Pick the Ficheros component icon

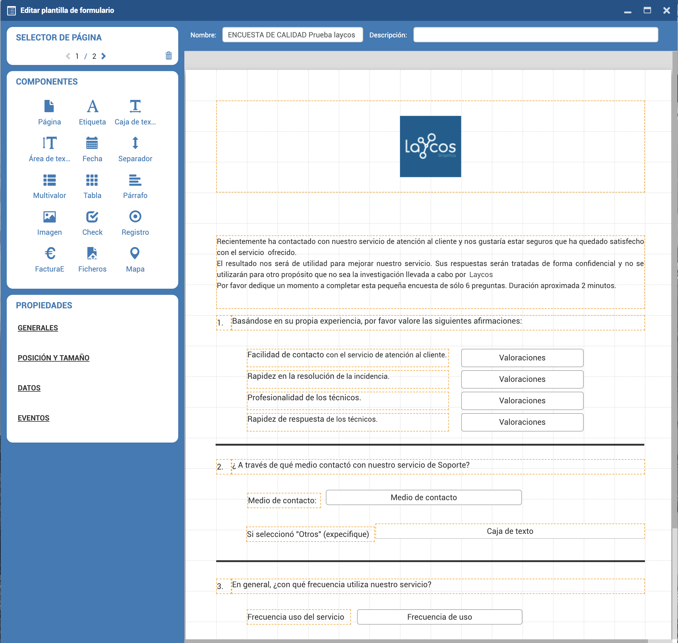(x=92, y=253)
